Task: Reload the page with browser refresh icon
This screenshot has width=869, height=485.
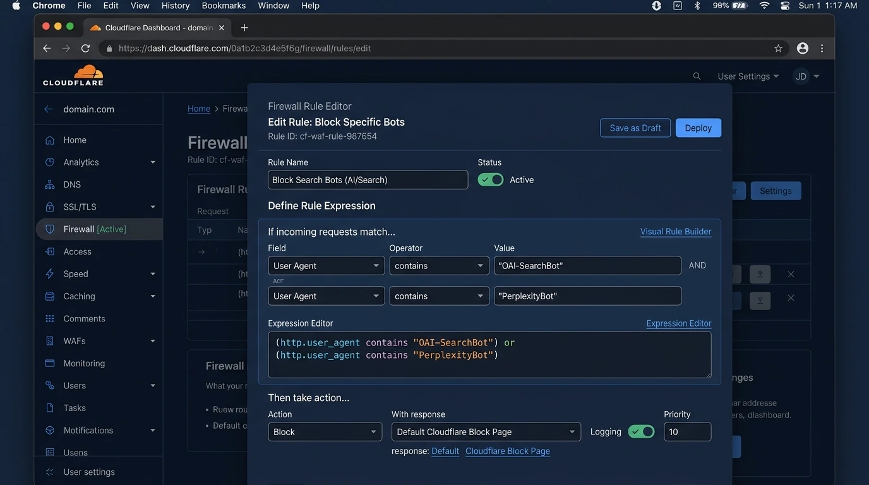Action: (x=85, y=48)
